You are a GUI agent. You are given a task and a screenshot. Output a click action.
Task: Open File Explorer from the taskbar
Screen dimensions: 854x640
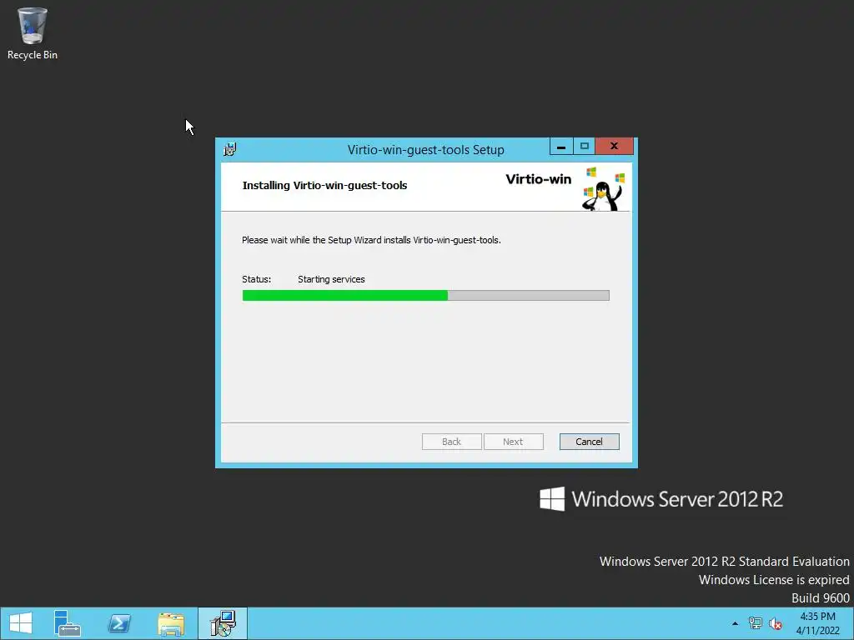pos(171,623)
